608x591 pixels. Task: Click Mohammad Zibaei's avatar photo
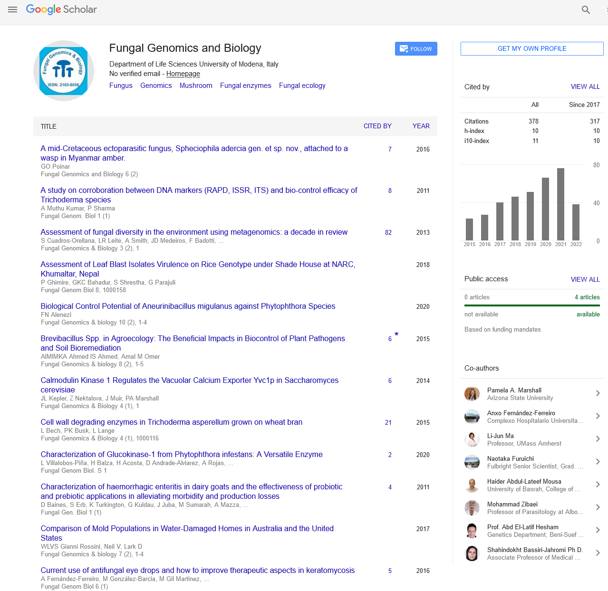[x=472, y=508]
